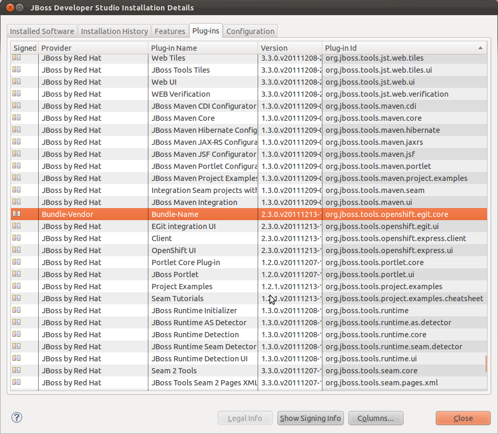Screen dimensions: 498x434
Task: Open the Installation History tab
Action: [114, 31]
